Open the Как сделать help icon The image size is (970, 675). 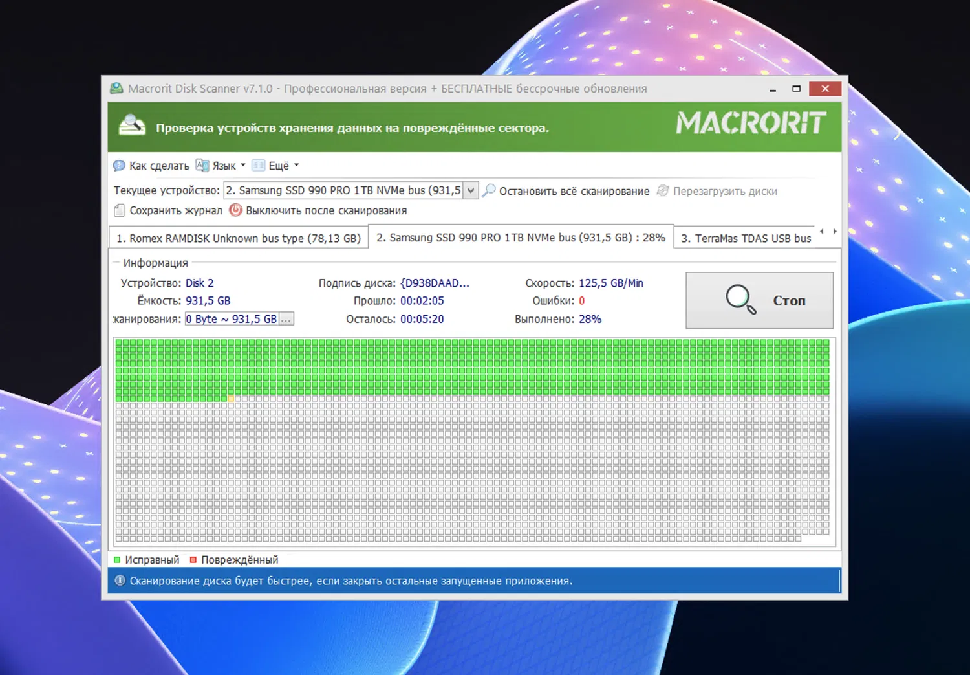(120, 165)
